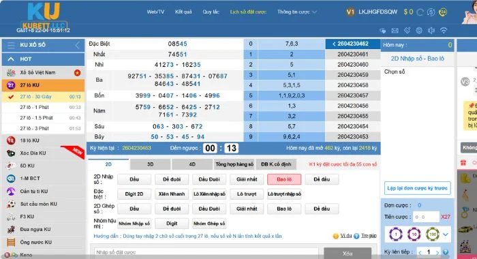Open Xóc Đĩa KU game

click(43, 153)
